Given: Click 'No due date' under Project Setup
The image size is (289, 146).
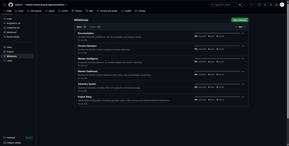Looking at the screenshot, I should (x=82, y=104).
